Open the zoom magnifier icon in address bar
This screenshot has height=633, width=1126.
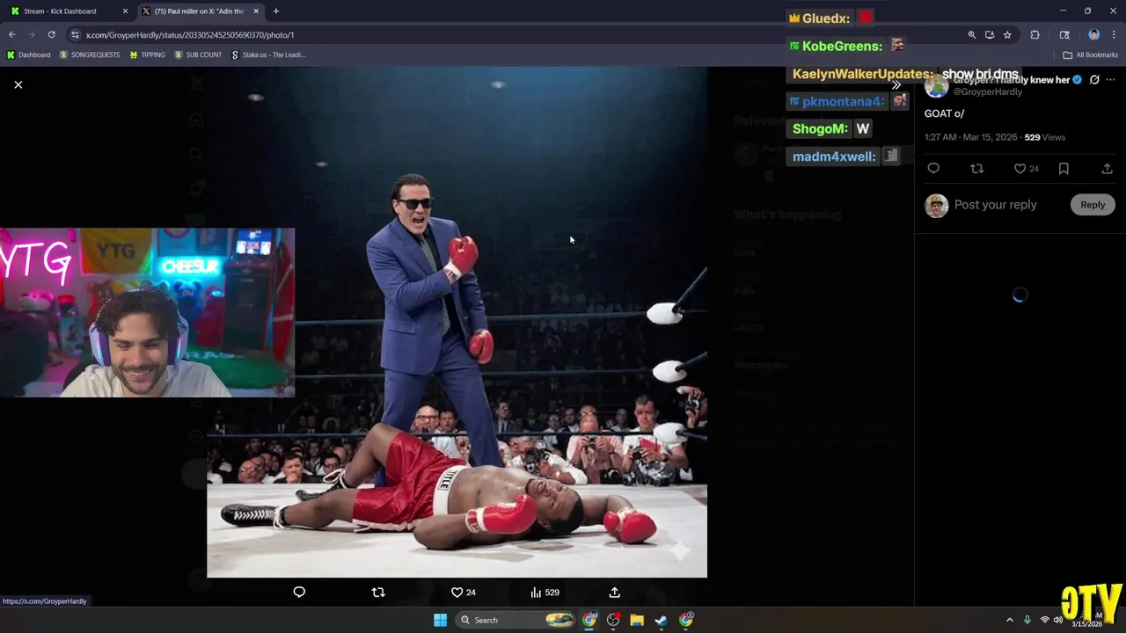pos(971,35)
